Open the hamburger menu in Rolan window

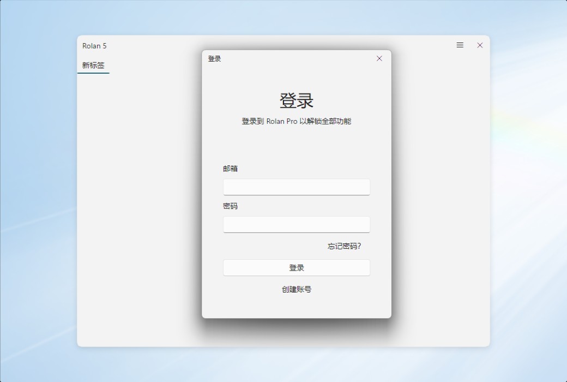[x=460, y=45]
